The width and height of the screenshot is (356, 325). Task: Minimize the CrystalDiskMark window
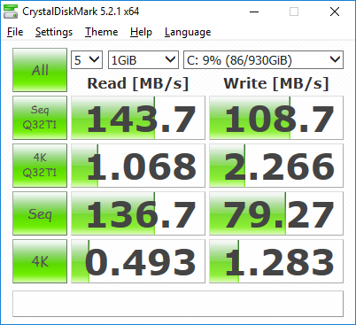tap(254, 12)
